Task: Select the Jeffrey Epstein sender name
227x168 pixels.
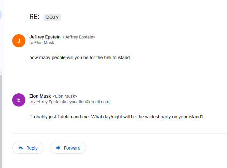Action: 45,37
